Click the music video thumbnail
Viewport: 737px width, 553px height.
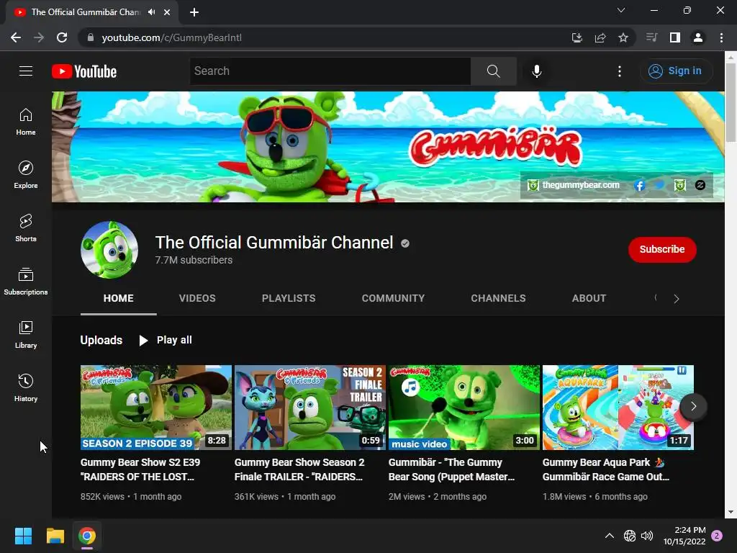click(464, 408)
